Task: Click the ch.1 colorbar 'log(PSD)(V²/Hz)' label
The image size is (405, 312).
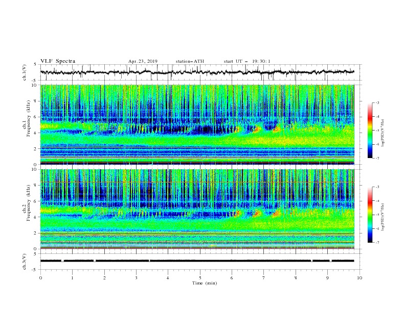Action: 382,133
